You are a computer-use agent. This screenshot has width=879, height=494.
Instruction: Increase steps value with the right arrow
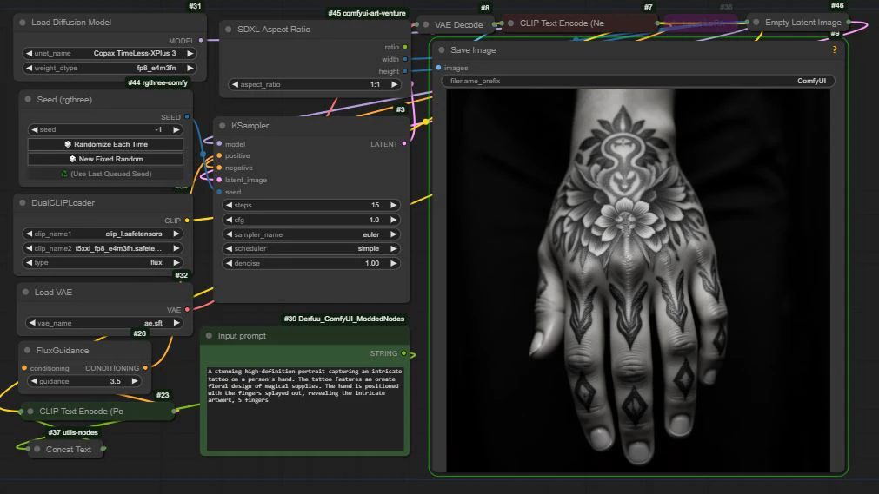pyautogui.click(x=393, y=205)
